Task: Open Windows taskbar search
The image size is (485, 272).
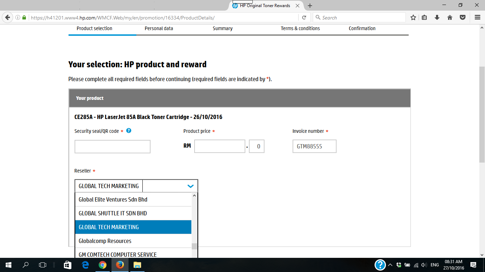Action: pyautogui.click(x=26, y=265)
